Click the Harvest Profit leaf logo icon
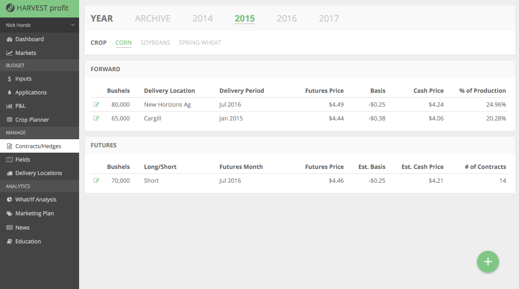 tap(10, 8)
